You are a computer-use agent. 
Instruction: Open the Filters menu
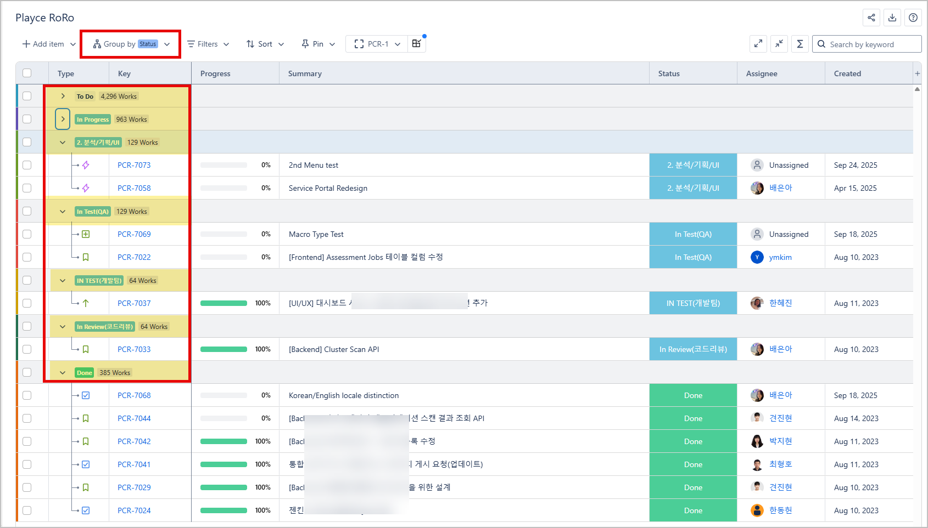[x=208, y=44]
